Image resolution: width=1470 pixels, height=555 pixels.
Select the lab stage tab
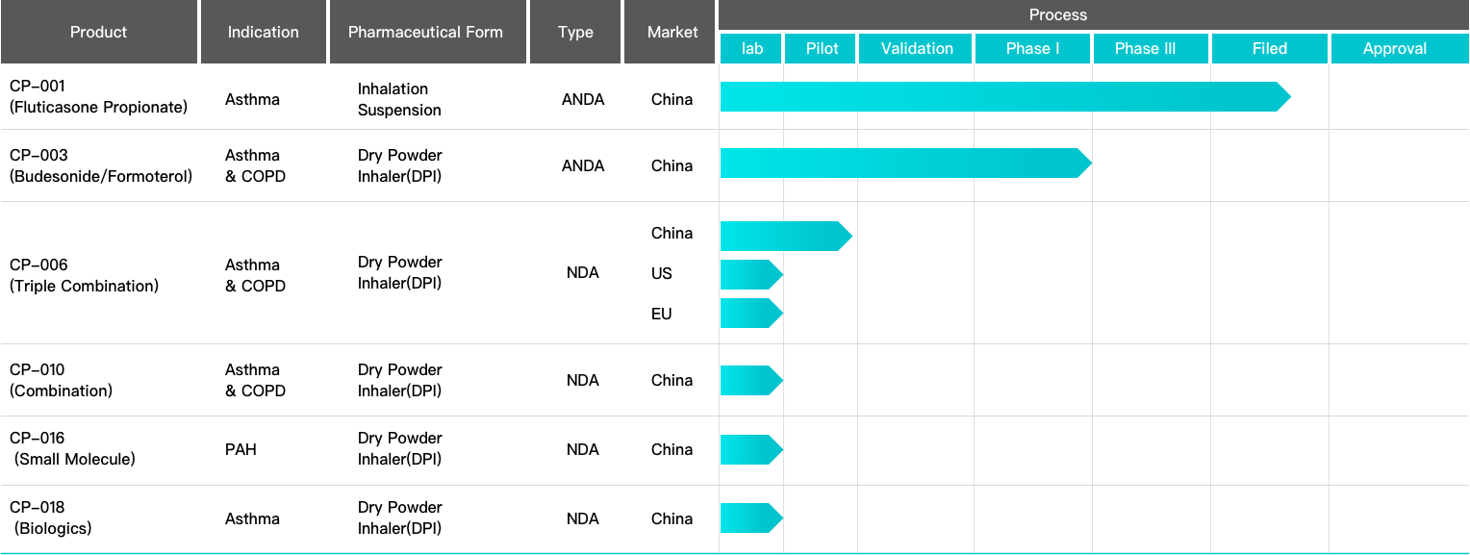tap(751, 48)
